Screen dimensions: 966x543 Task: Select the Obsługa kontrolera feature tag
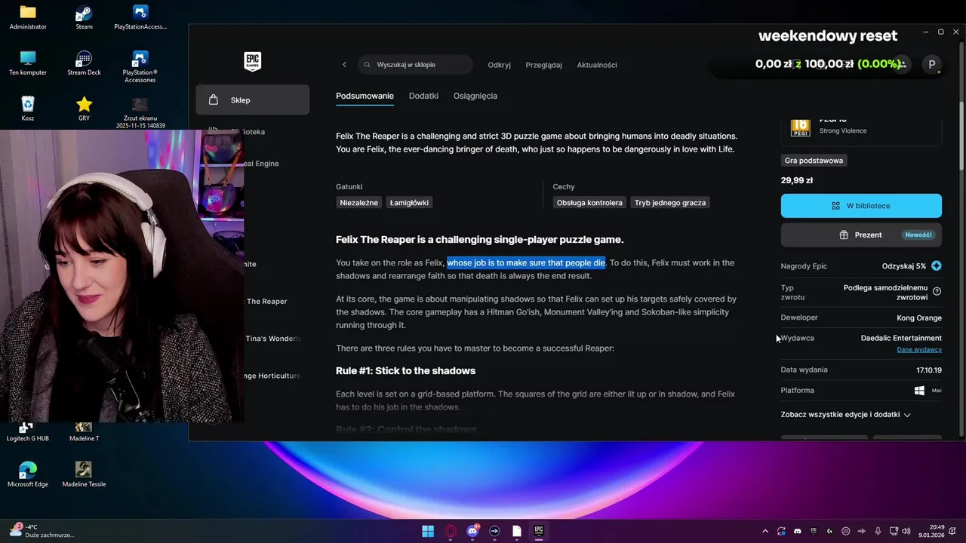click(589, 203)
